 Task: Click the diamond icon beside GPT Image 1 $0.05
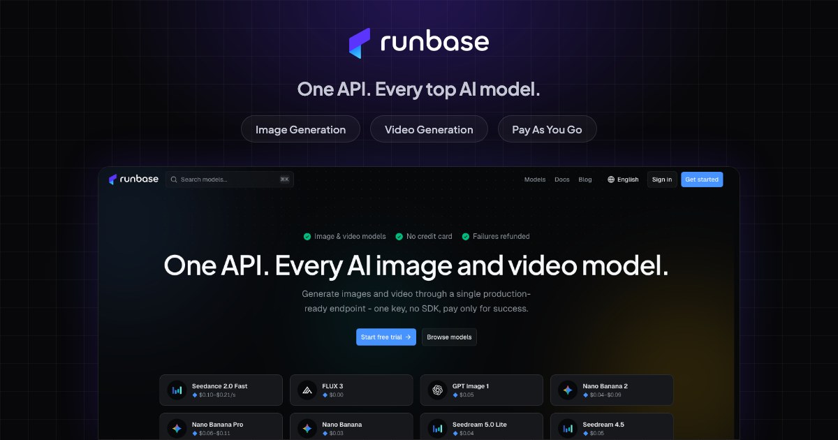point(455,395)
